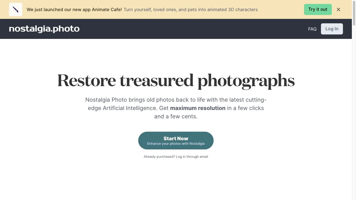Click the green Try it out button
Viewport: 356px width, 200px height.
click(318, 9)
